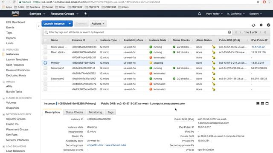Click view inbound rules link
This screenshot has height=153, width=273.
click(x=116, y=145)
